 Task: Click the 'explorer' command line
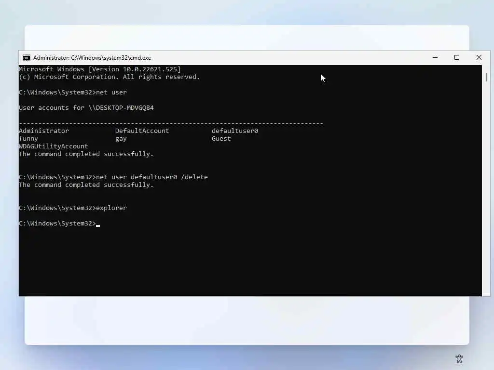73,208
